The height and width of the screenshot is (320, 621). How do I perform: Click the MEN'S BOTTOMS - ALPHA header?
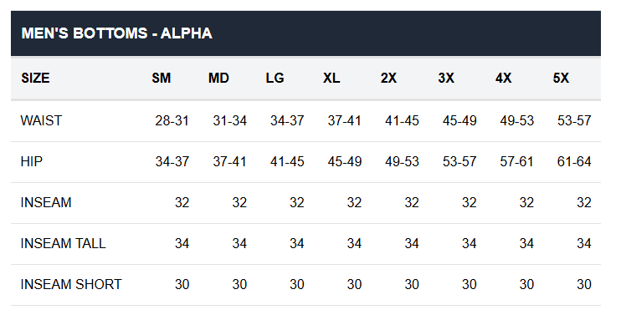click(117, 33)
